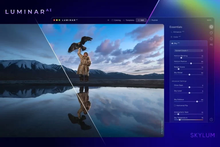
Task: Switch to the Catalog tab
Action: click(116, 20)
